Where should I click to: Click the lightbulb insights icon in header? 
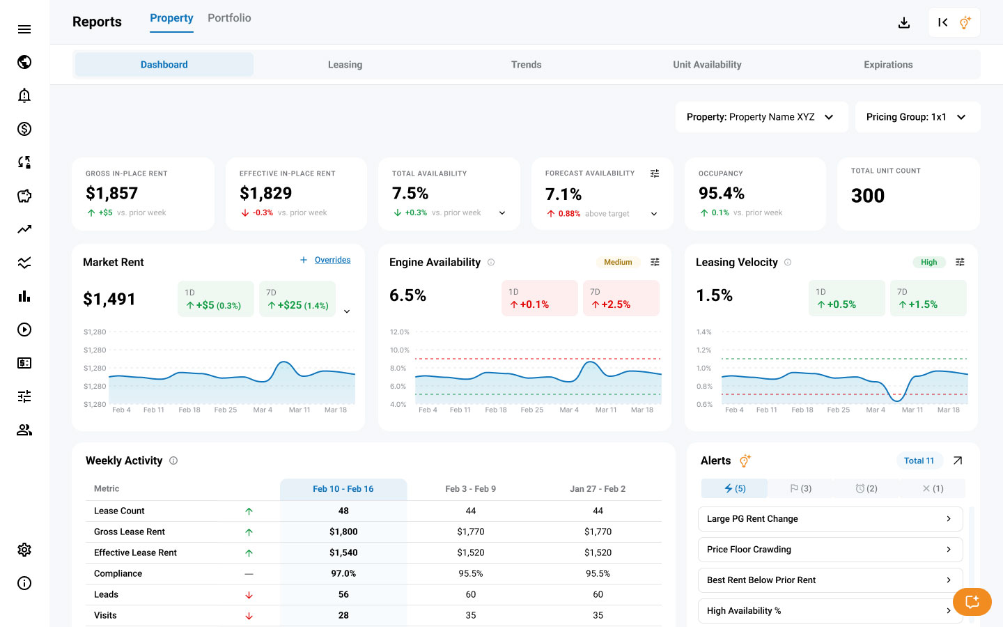pyautogui.click(x=965, y=22)
